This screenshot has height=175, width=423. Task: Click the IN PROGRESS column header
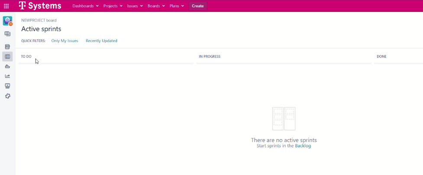tap(210, 56)
